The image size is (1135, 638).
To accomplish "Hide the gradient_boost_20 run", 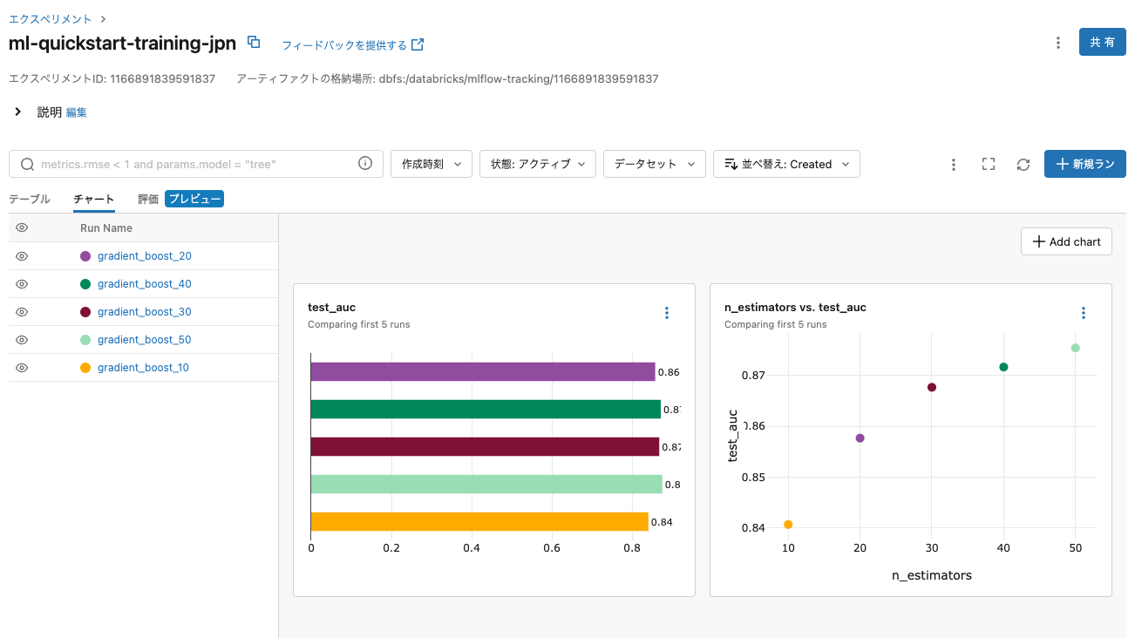I will [x=23, y=256].
